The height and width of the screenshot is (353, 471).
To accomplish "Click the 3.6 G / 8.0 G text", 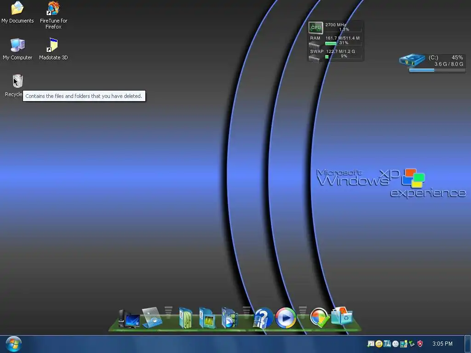I will [448, 64].
